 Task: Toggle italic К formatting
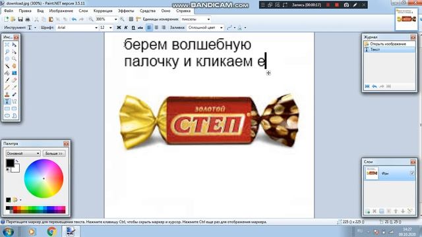(126, 28)
